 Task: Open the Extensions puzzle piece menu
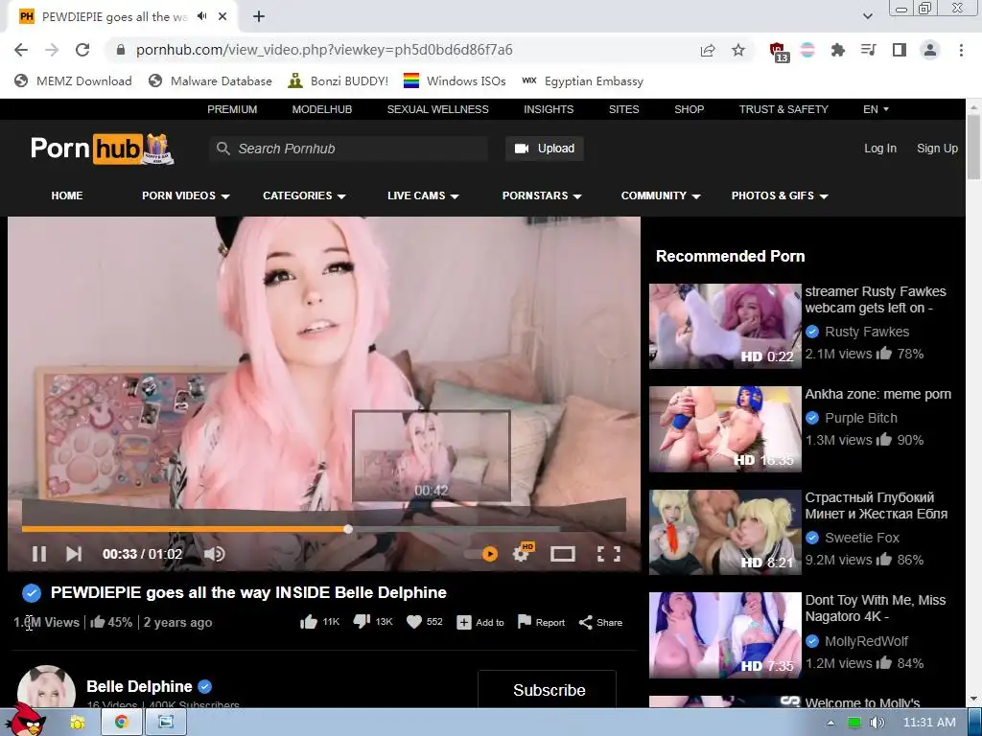coord(837,50)
